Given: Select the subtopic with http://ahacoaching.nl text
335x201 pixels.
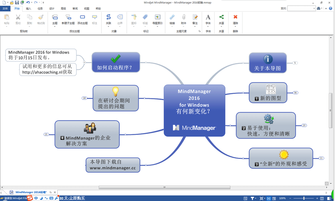Looking at the screenshot, I should 48,69.
